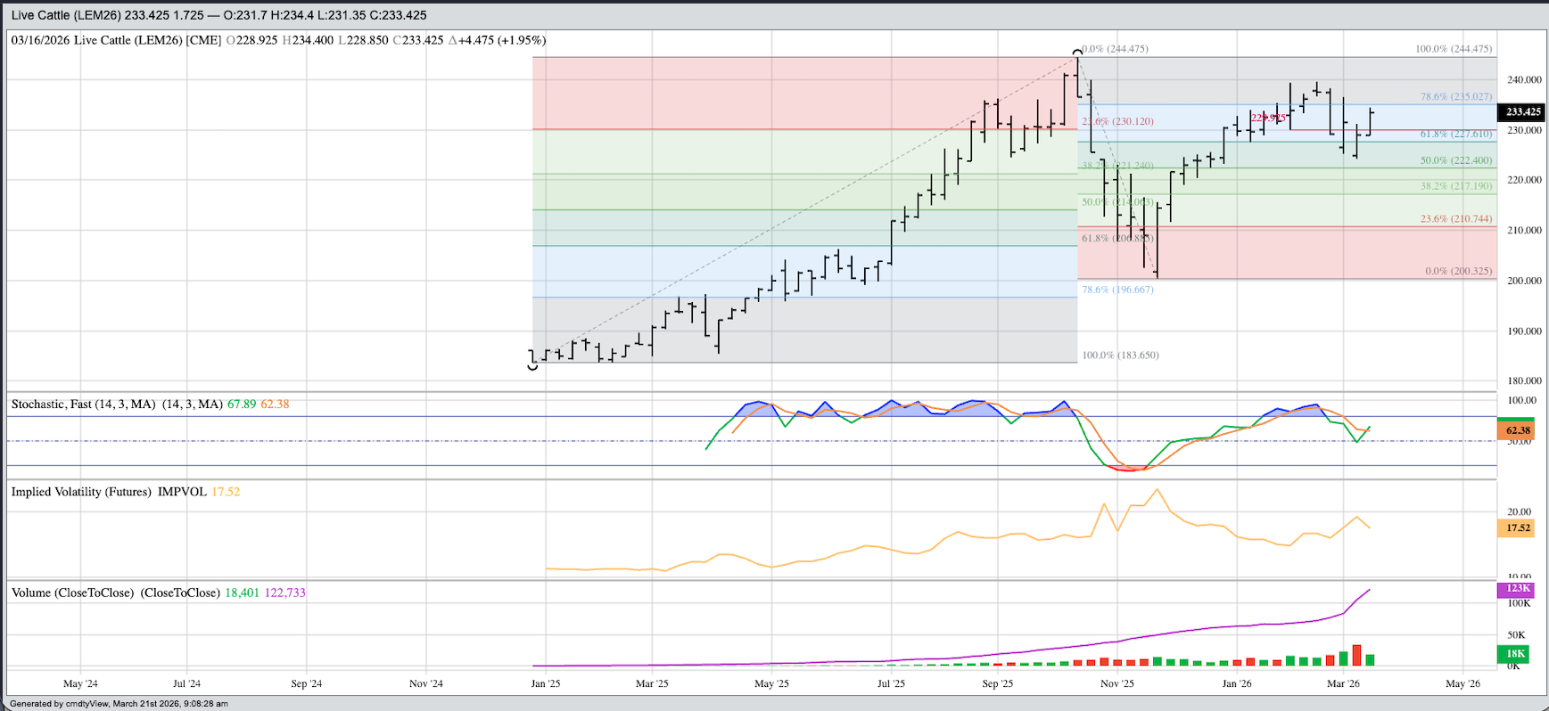Click the red 229.975 price label on the chart
Screen dimensions: 1549x711
click(x=1267, y=118)
